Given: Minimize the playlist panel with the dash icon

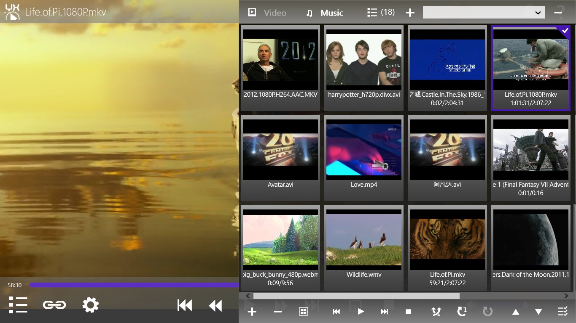Looking at the screenshot, I should click(x=558, y=13).
